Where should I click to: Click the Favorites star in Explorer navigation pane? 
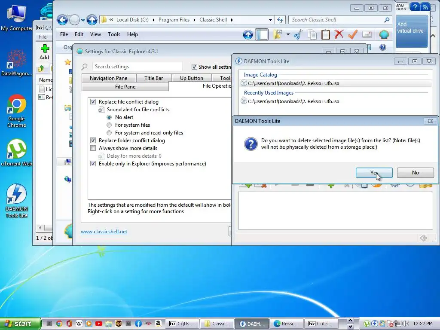point(67,62)
